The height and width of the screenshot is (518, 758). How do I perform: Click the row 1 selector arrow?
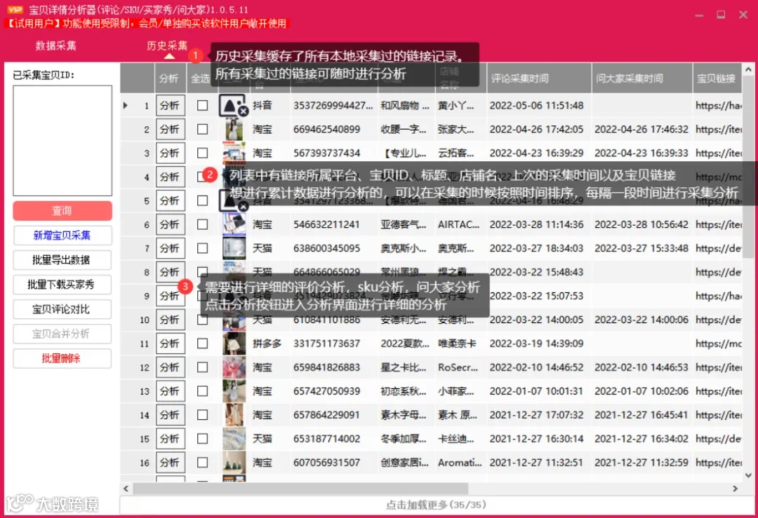tap(126, 105)
